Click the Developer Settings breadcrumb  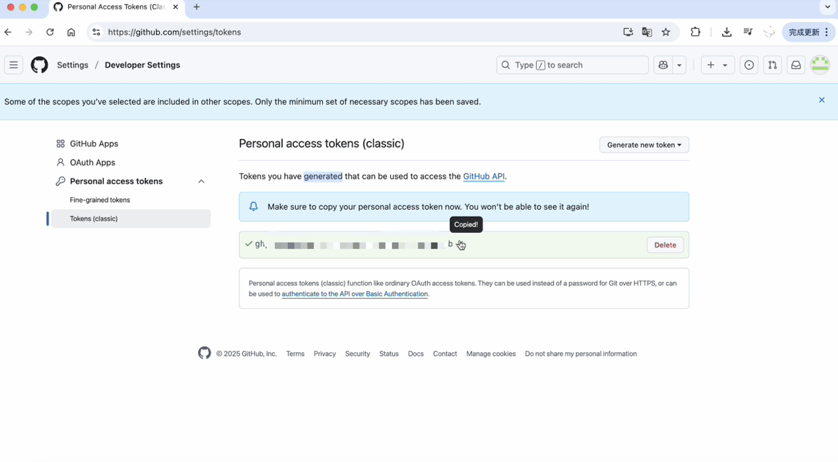pyautogui.click(x=142, y=65)
